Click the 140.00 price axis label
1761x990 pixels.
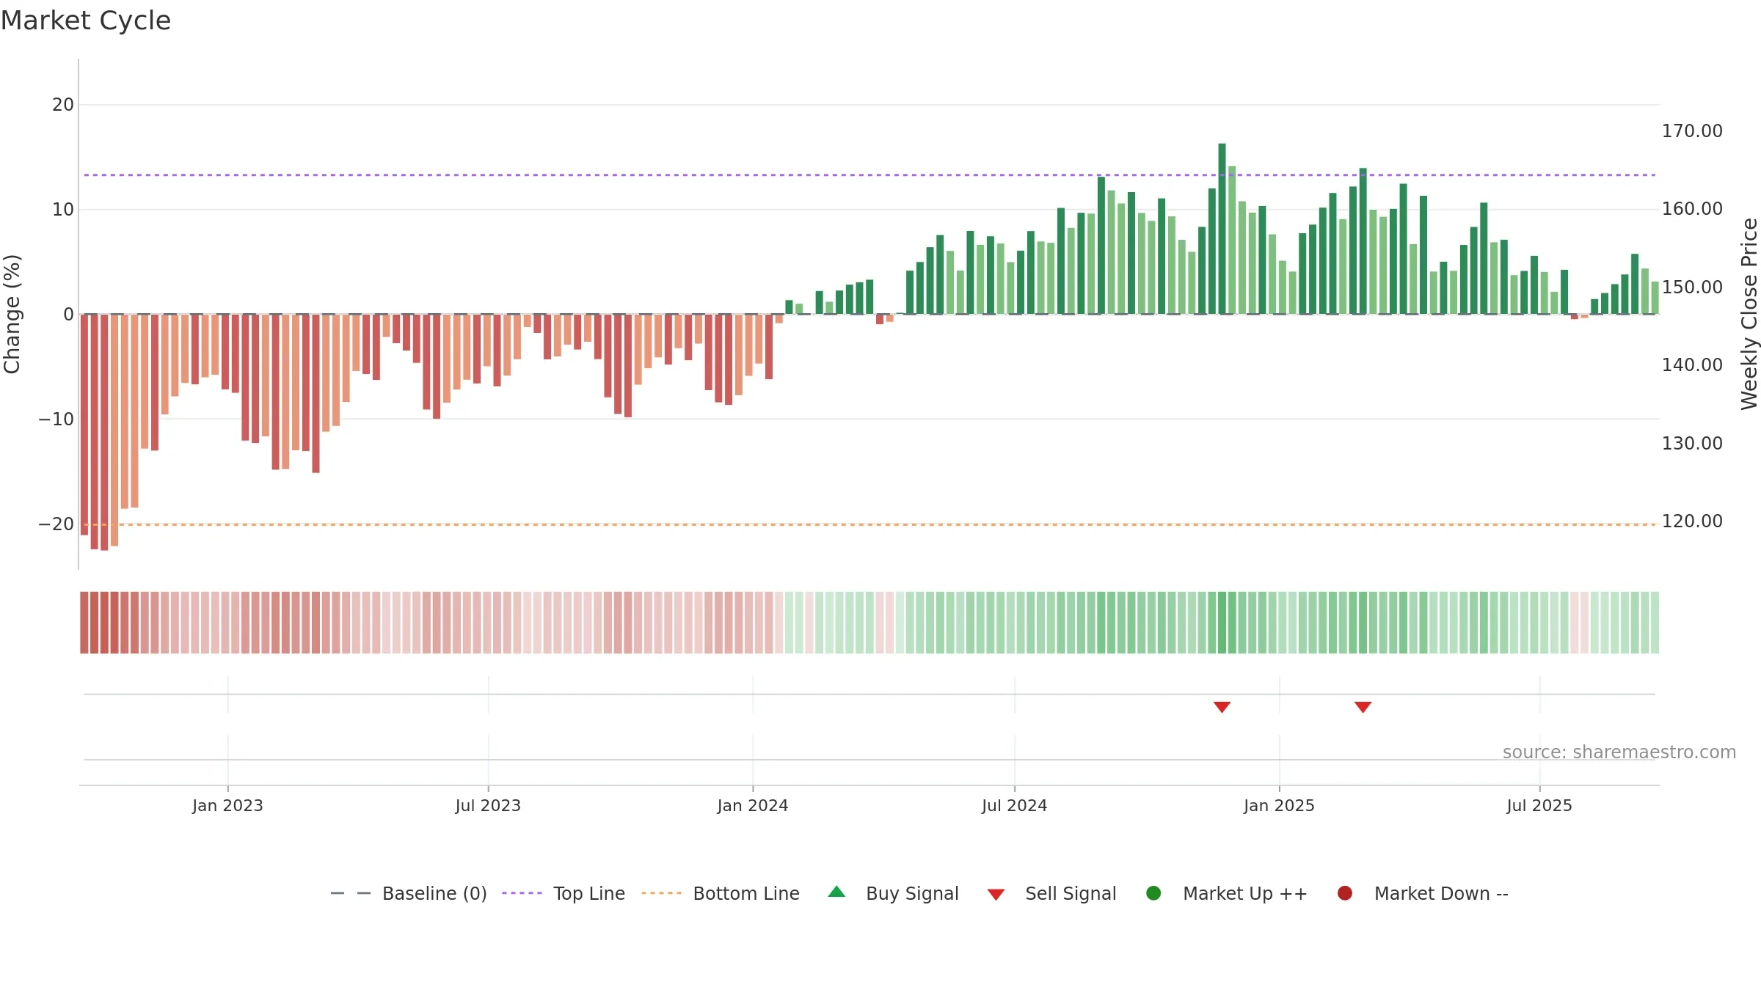(1692, 364)
